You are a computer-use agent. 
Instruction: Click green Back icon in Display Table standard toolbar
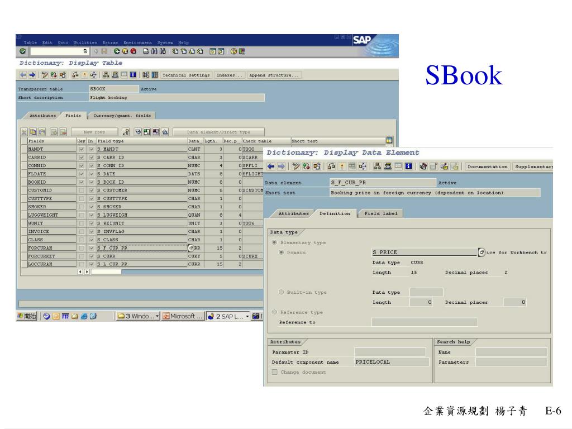click(117, 51)
